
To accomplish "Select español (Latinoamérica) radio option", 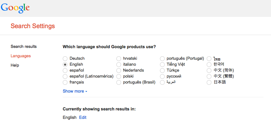I will tap(65, 76).
